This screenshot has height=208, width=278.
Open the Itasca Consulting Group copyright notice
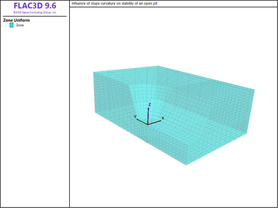coord(35,12)
